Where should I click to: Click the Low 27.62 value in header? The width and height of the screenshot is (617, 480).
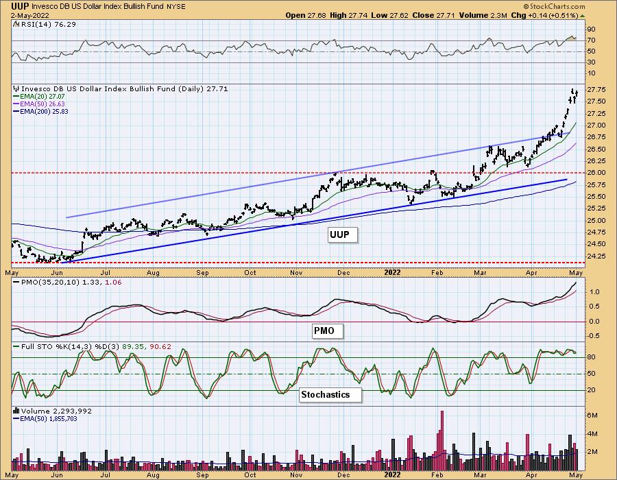click(390, 15)
